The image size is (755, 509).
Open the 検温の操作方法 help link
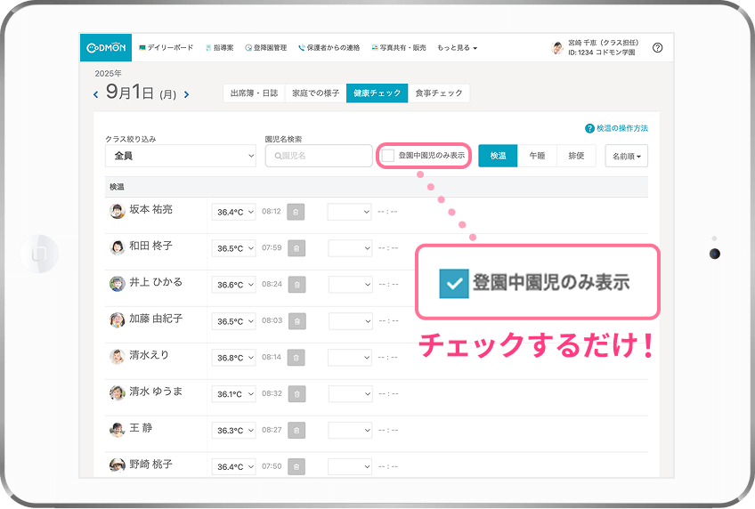pyautogui.click(x=616, y=128)
